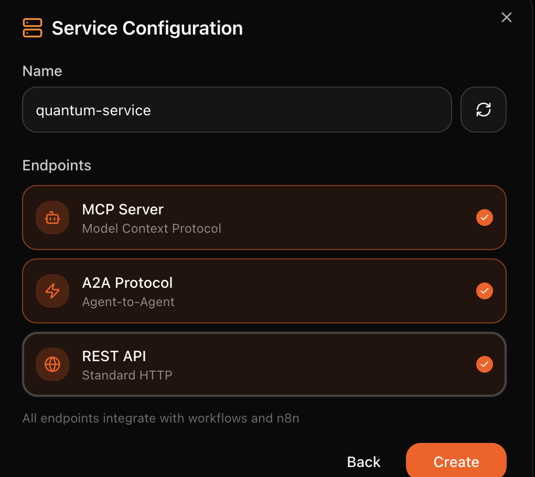Select the A2A Protocol title text

127,283
